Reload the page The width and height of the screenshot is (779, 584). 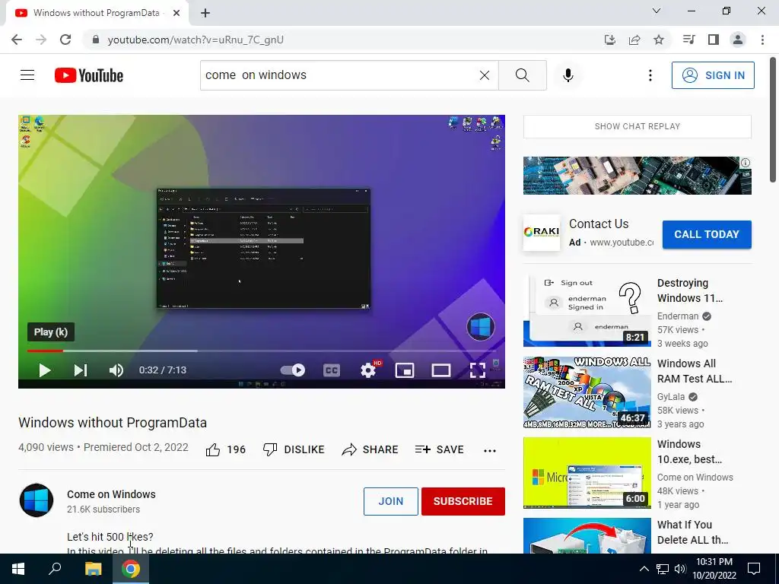65,40
